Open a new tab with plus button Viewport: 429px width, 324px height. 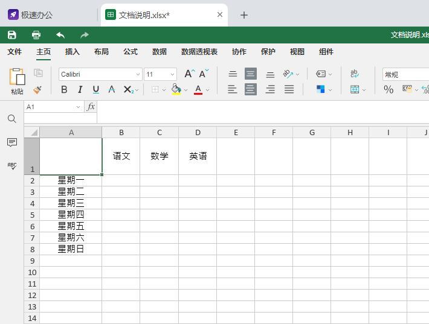[x=244, y=15]
